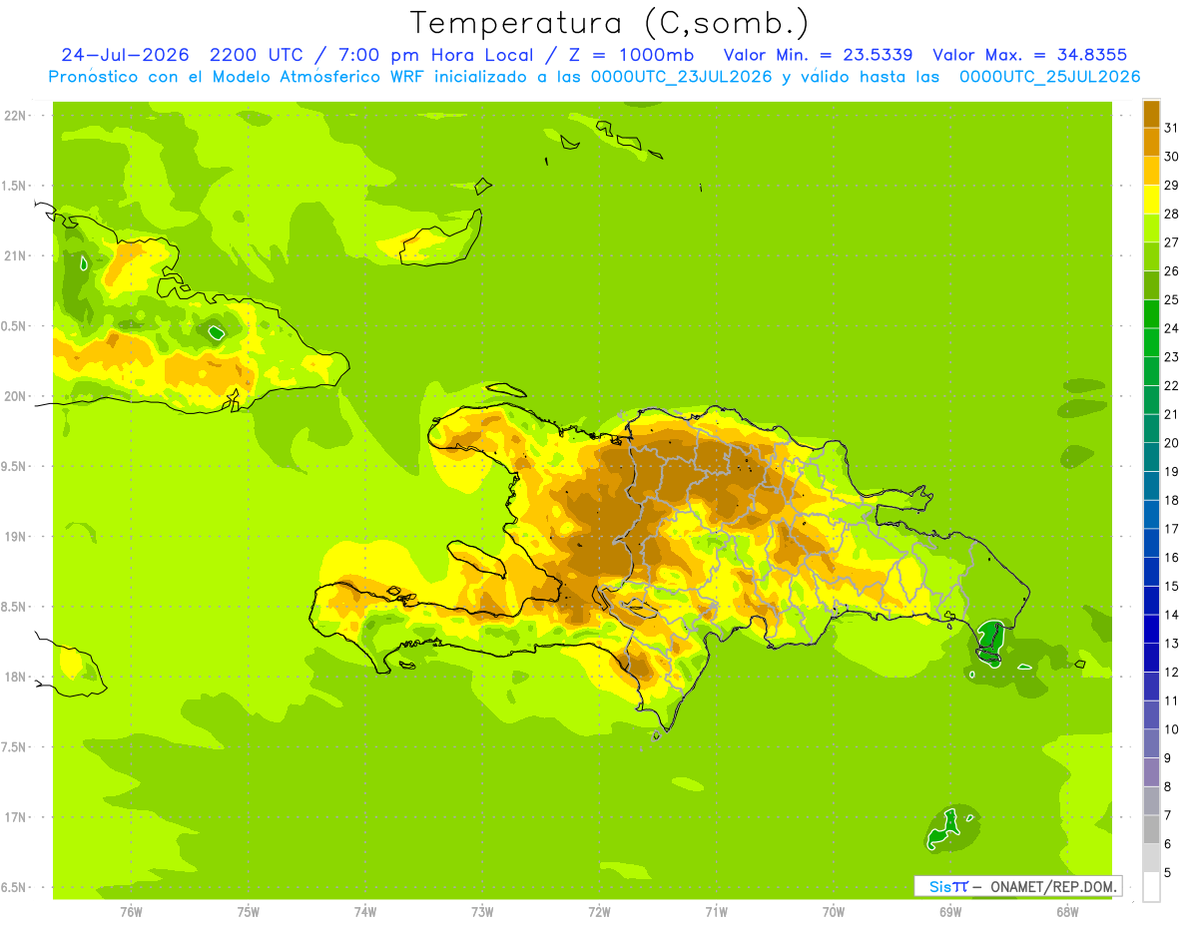Click the longitude label "74W"
The width and height of the screenshot is (1198, 925).
pos(365,911)
